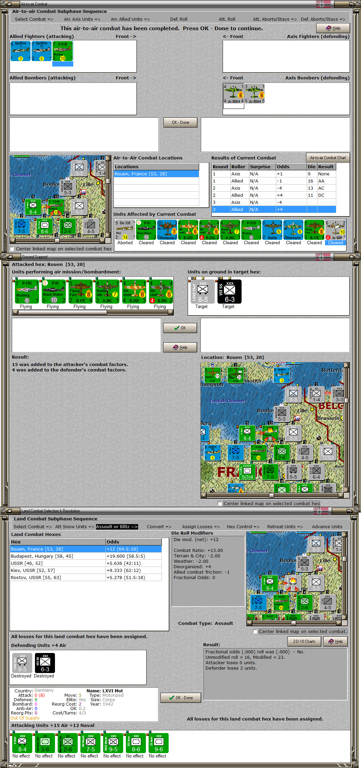Click horizontal scrollbar of Land Combat map

[294, 623]
